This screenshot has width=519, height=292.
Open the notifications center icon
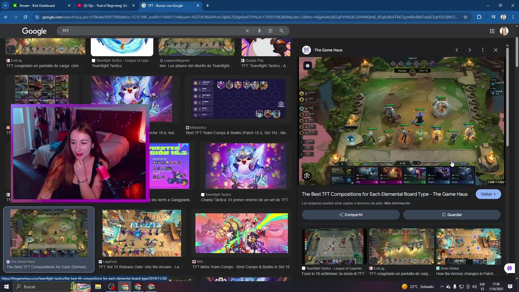pyautogui.click(x=510, y=287)
